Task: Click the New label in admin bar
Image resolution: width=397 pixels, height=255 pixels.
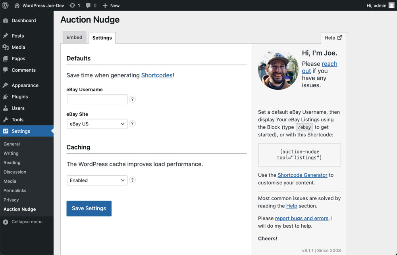Action: [115, 6]
